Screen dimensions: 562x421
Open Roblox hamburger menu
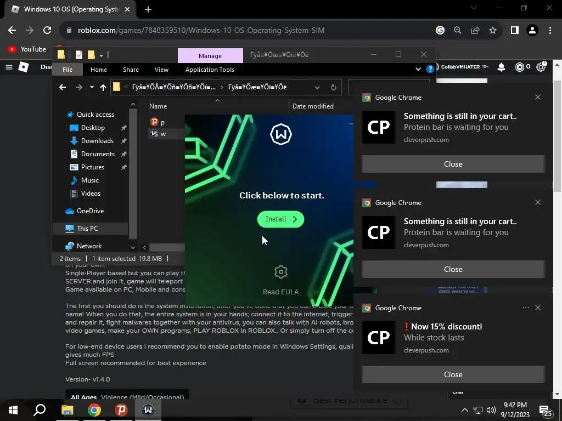(x=9, y=67)
